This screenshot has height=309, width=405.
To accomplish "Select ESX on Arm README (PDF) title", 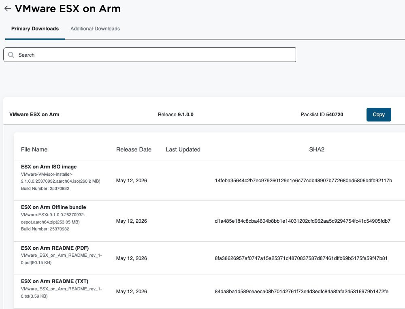I will 55,248.
